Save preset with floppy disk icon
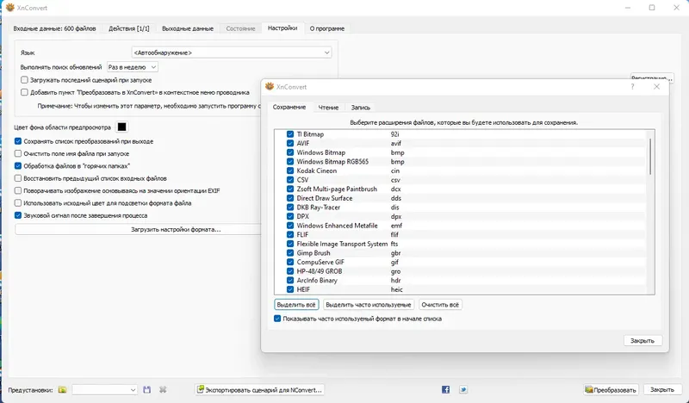 point(146,390)
